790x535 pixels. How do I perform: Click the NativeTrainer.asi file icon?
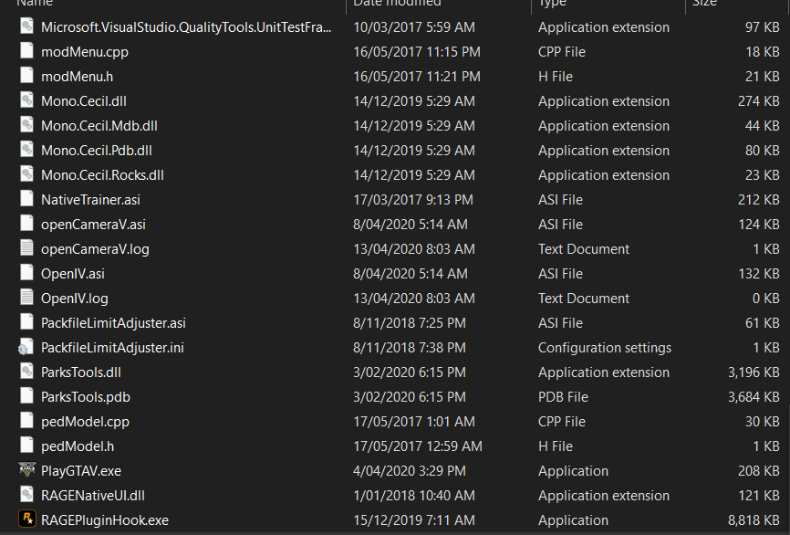click(26, 200)
